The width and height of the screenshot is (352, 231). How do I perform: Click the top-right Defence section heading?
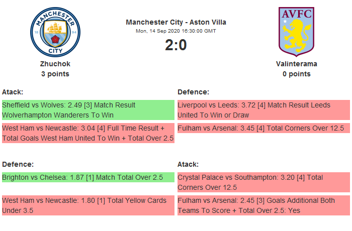click(x=193, y=92)
